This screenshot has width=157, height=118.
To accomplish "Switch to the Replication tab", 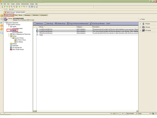I will tap(36, 15).
